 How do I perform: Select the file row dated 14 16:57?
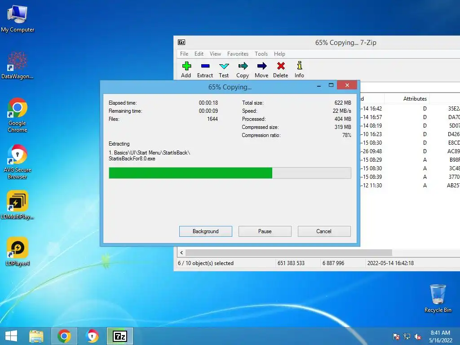point(410,117)
